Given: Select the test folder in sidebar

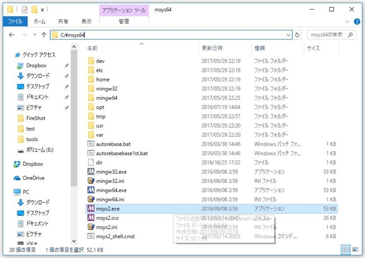Looking at the screenshot, I should pyautogui.click(x=26, y=129).
